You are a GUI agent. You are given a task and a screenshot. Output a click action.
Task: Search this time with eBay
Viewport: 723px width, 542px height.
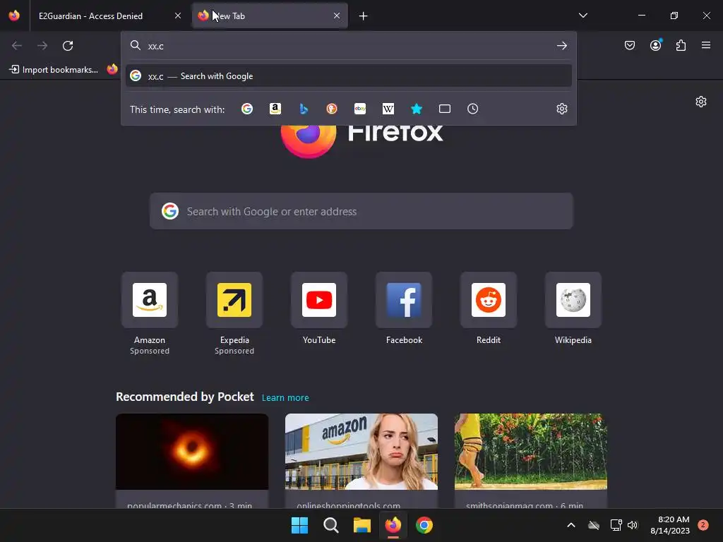coord(360,109)
